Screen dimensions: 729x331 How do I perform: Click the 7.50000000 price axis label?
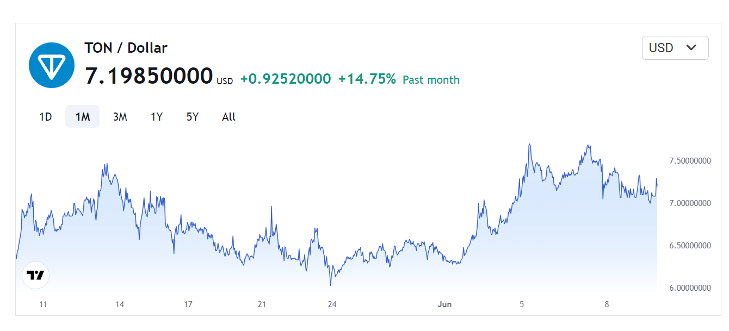pyautogui.click(x=690, y=161)
